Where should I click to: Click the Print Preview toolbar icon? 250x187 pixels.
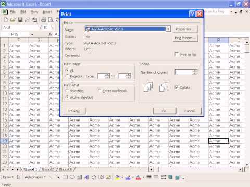(x=51, y=20)
